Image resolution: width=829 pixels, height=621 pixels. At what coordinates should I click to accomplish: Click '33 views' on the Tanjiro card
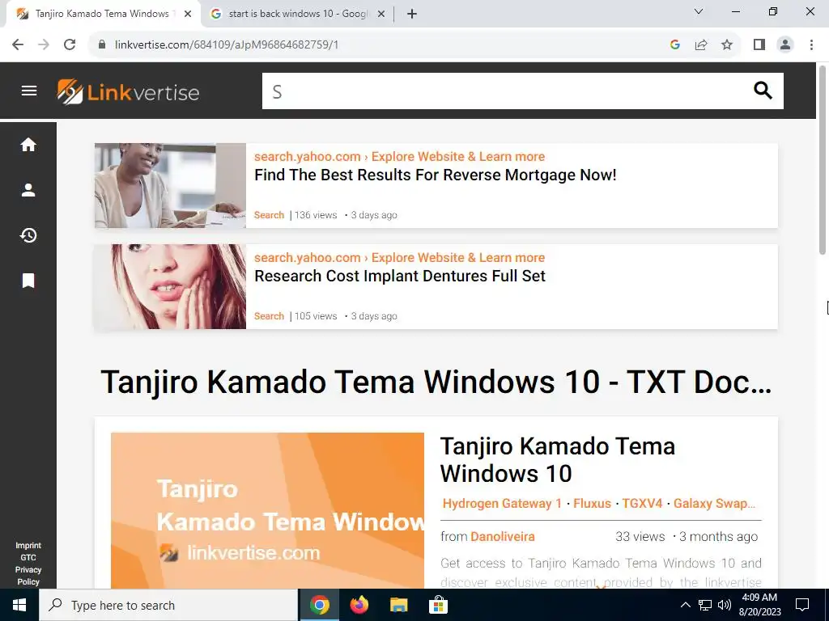pyautogui.click(x=640, y=537)
